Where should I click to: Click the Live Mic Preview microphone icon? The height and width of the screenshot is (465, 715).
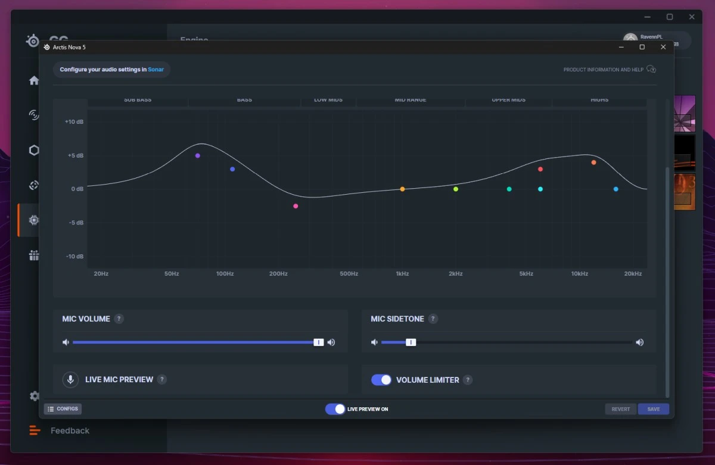(70, 380)
